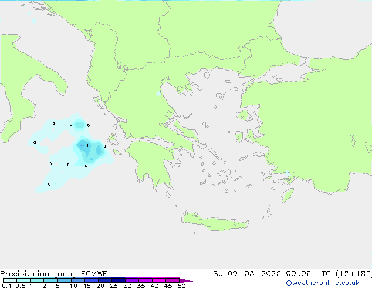
Task: Click the '(12+186)' forecast hour text
Action: pos(354,274)
